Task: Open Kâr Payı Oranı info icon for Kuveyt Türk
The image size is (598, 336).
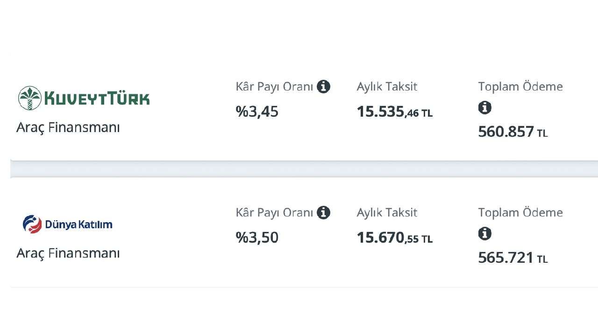Action: pos(323,86)
